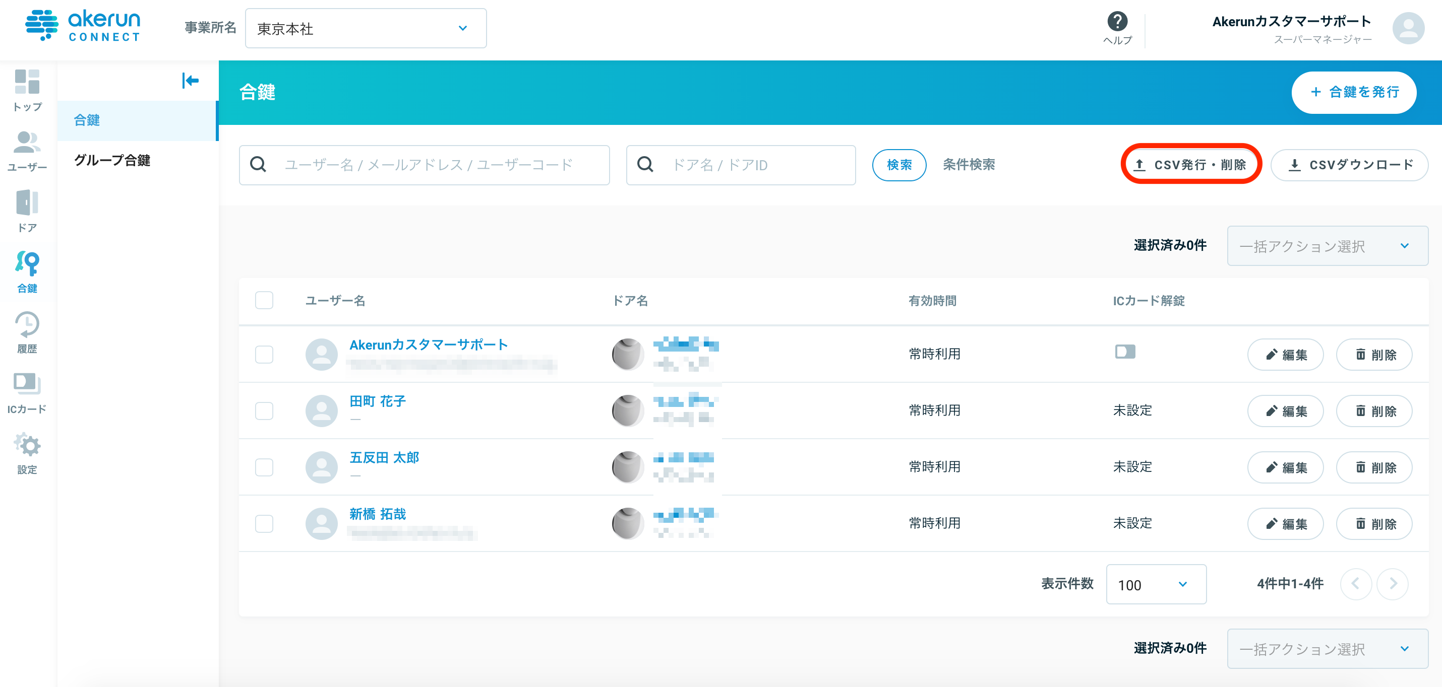Click 削除 for 新橋 拓哉

1374,524
